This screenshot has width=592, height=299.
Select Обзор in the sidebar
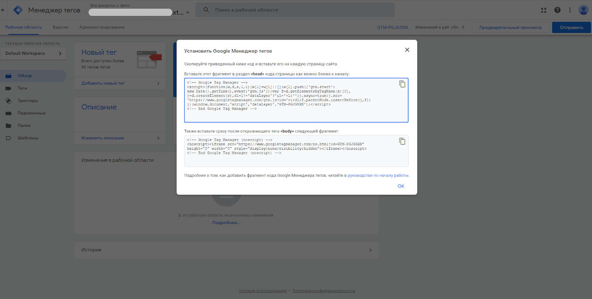pyautogui.click(x=33, y=76)
